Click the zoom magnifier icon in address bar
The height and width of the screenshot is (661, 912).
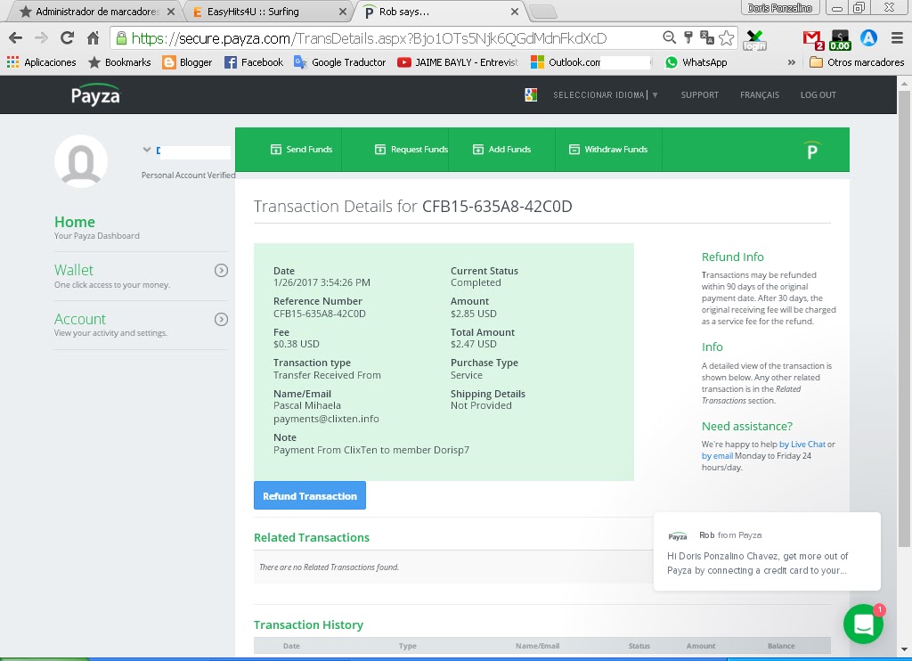670,37
